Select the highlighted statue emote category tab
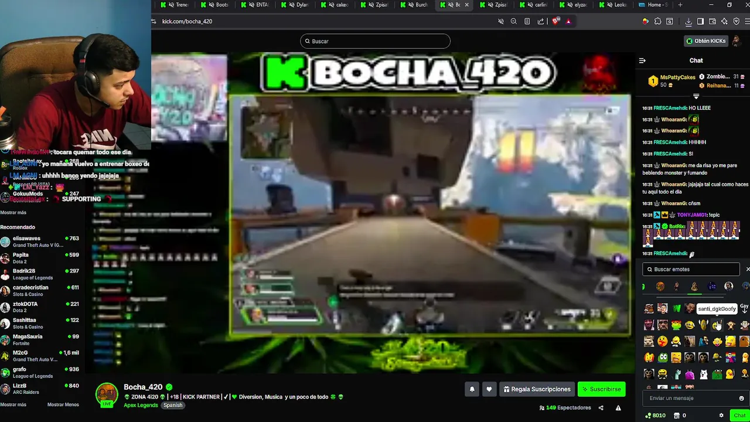Screen dimensions: 750x422 pos(694,287)
